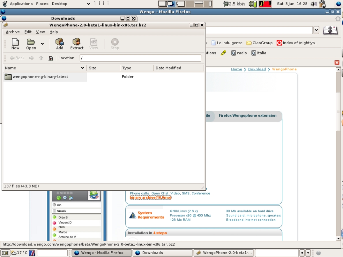Go Back in the archive location
The image size is (343, 257).
click(17, 58)
